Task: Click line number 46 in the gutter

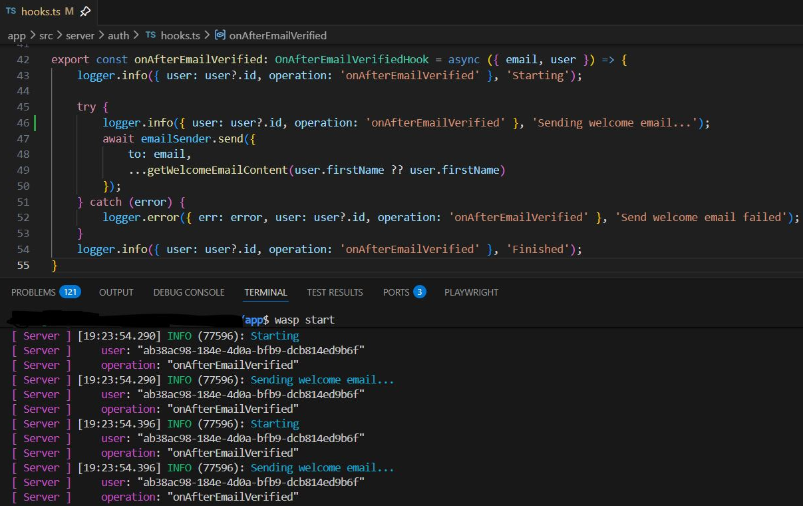Action: pos(23,123)
